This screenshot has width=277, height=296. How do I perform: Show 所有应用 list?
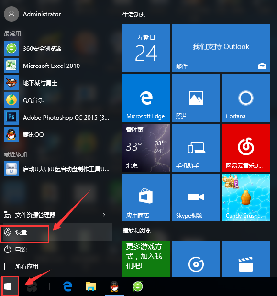[x=56, y=266]
